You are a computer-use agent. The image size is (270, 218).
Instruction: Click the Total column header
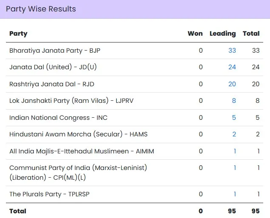[x=251, y=34]
